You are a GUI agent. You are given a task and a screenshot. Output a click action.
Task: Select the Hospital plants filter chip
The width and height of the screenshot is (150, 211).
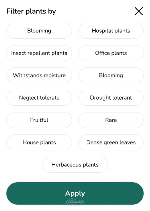pyautogui.click(x=111, y=31)
